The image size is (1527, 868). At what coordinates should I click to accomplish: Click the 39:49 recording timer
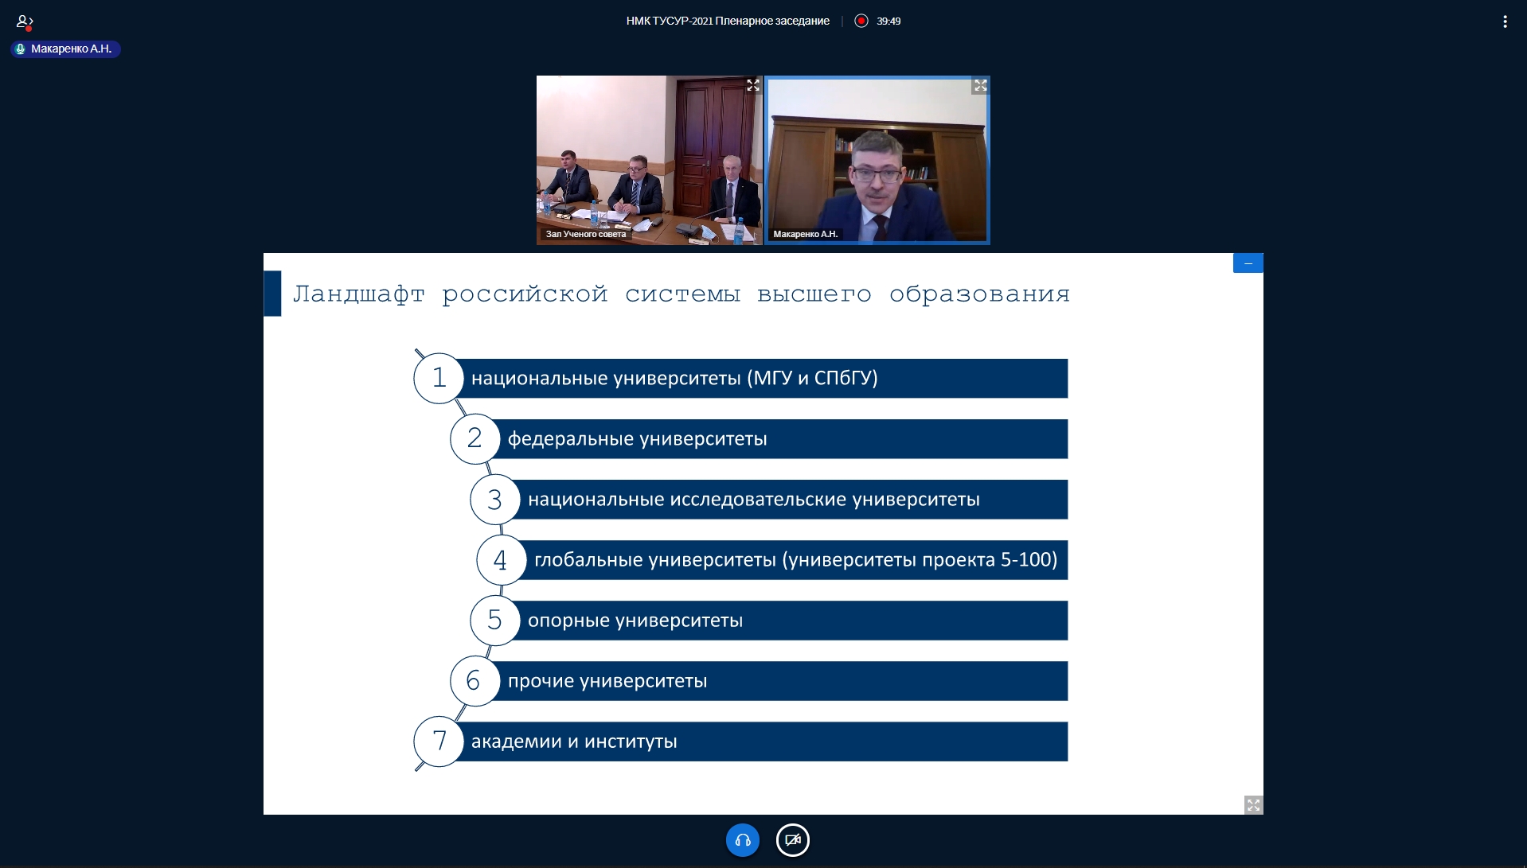(888, 21)
